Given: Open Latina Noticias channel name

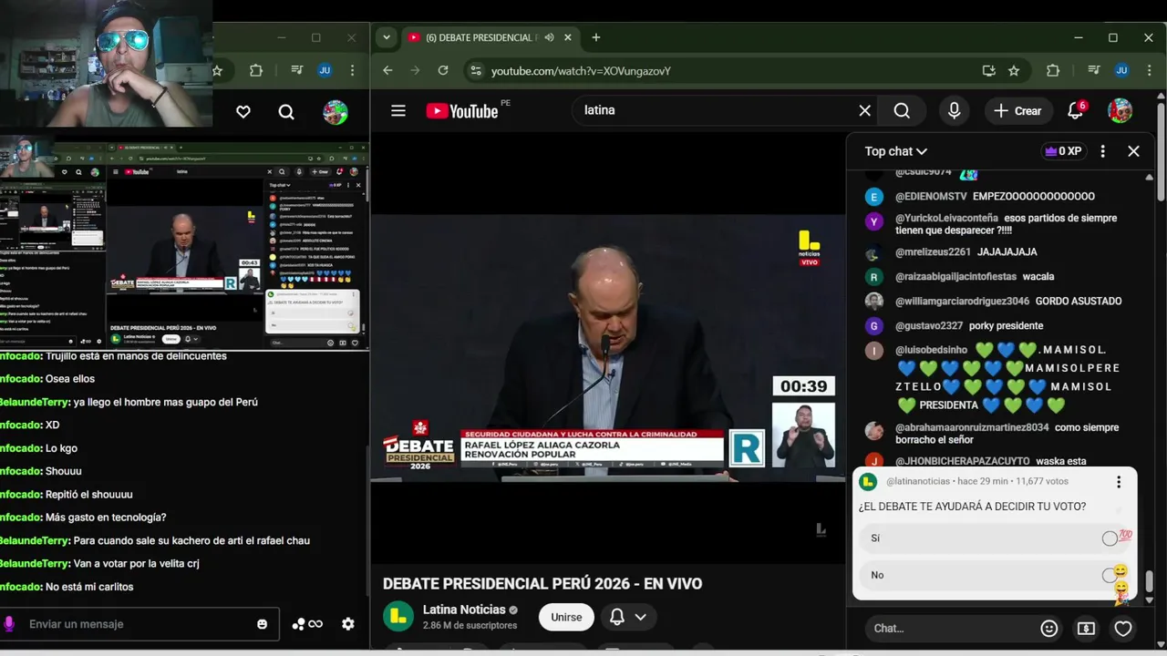Looking at the screenshot, I should pos(464,610).
